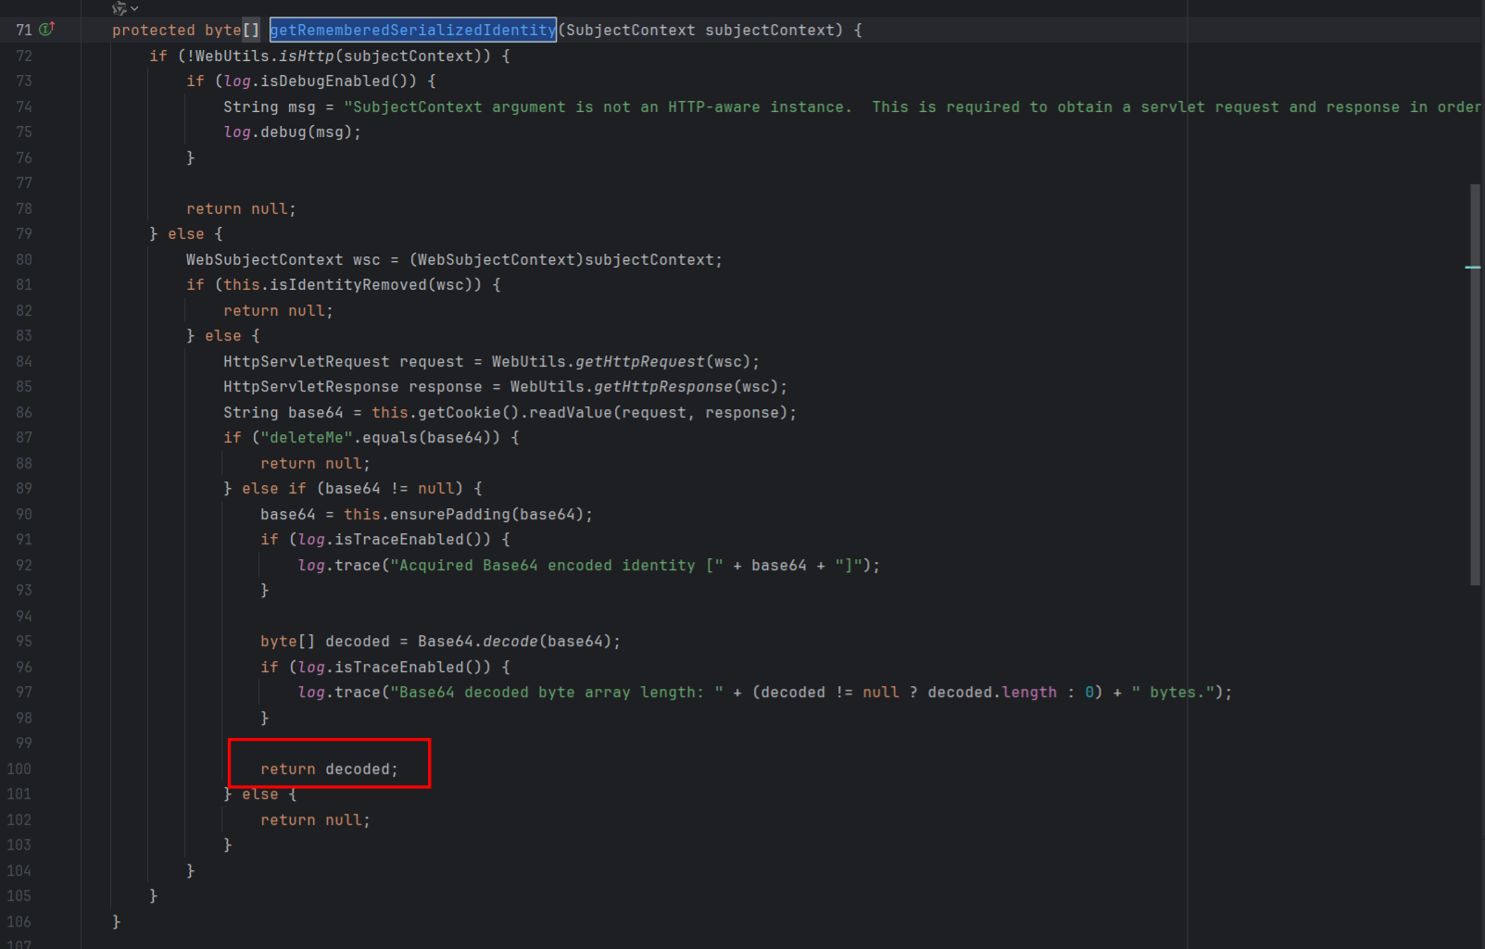Place cursor on the return decoded statement
The width and height of the screenshot is (1485, 949).
(329, 769)
